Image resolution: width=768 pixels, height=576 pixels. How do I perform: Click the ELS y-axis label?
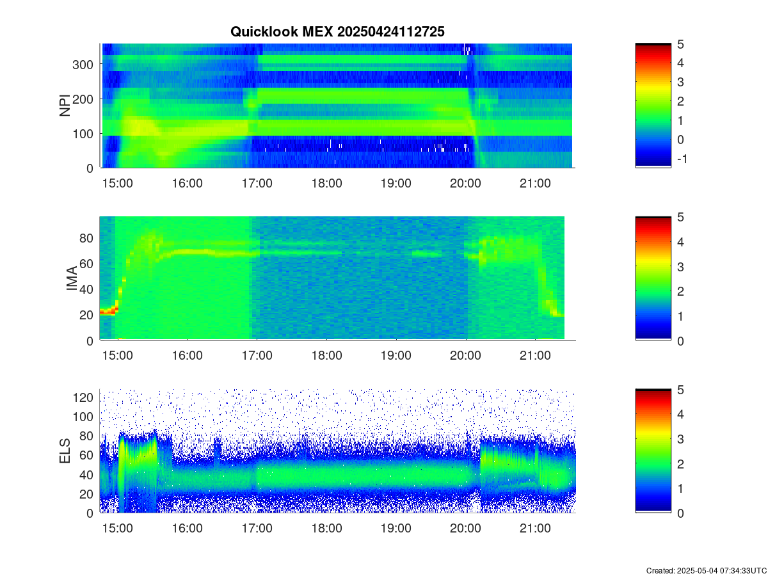tap(66, 451)
